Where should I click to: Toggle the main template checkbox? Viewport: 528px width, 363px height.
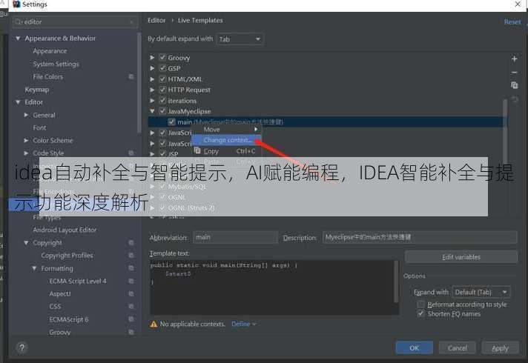pyautogui.click(x=172, y=121)
